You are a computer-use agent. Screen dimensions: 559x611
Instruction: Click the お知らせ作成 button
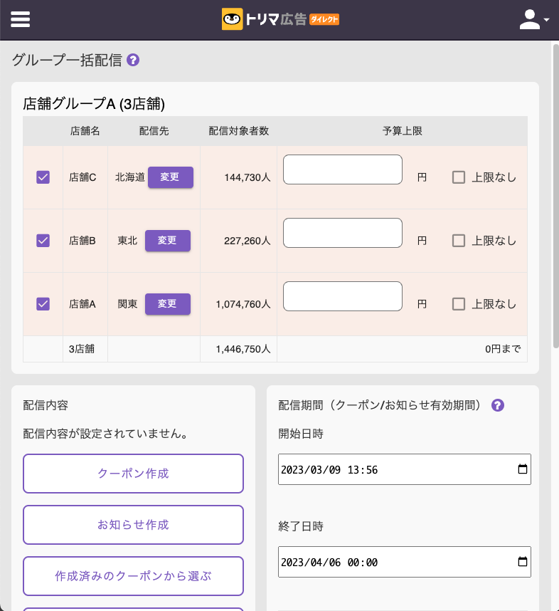[133, 525]
